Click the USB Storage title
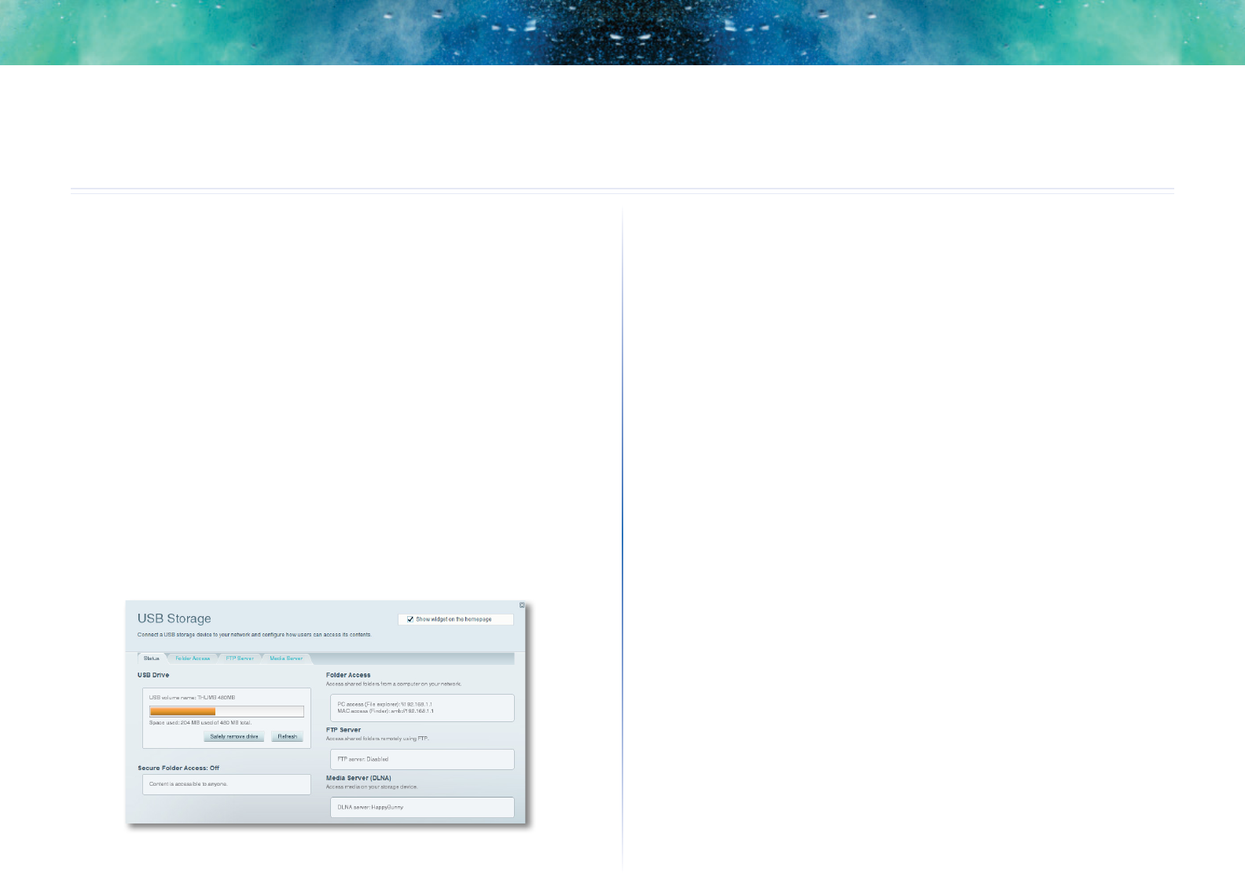The height and width of the screenshot is (873, 1245). point(174,618)
